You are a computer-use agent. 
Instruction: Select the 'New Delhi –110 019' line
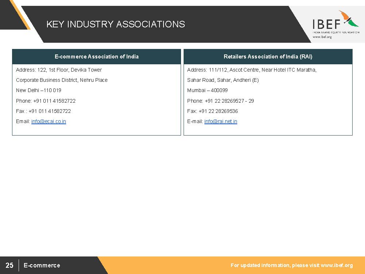[39, 90]
